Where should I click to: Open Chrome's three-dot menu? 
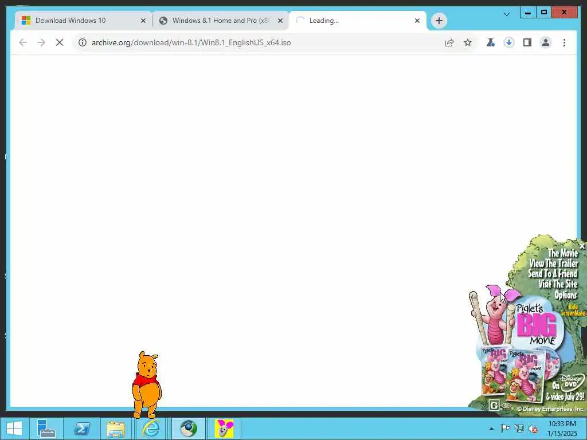pos(564,42)
